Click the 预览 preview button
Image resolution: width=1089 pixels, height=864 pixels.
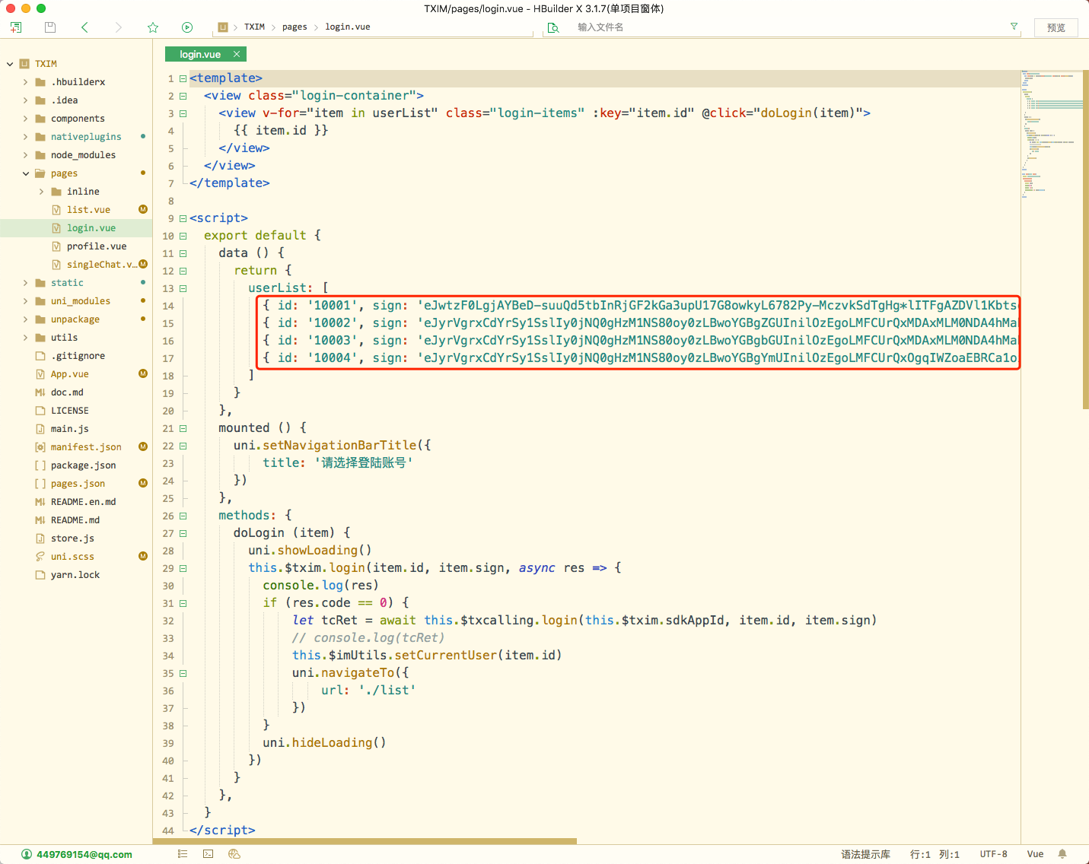(1056, 27)
